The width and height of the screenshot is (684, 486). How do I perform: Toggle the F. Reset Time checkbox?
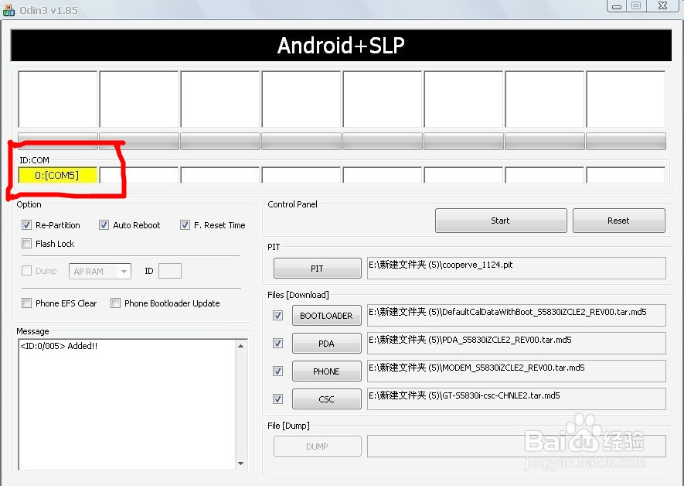(185, 225)
